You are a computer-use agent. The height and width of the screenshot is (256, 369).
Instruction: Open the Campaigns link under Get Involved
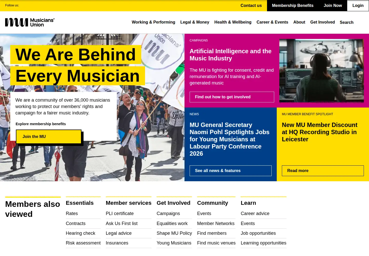pyautogui.click(x=168, y=214)
